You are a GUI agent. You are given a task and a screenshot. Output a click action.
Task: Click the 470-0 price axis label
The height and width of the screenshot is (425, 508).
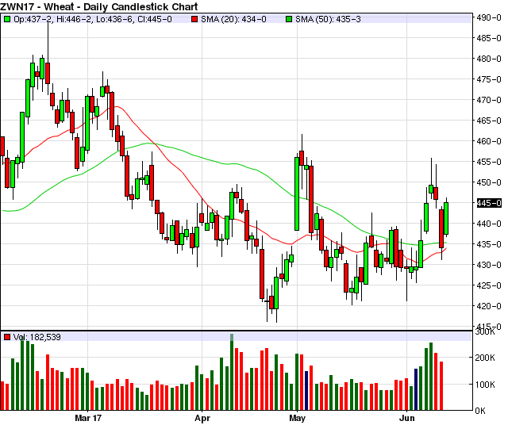[489, 100]
